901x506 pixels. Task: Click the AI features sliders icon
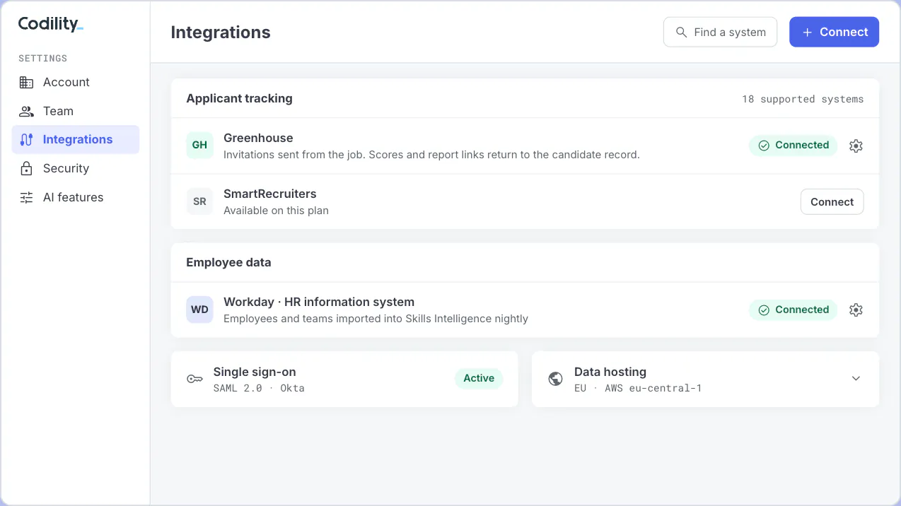point(26,197)
